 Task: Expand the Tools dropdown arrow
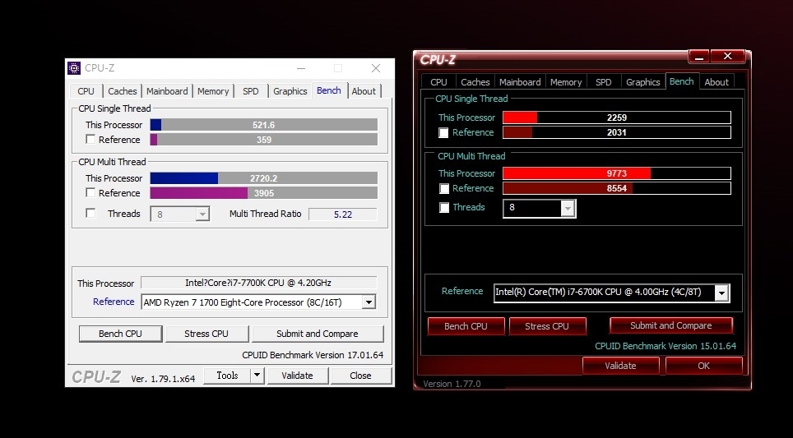[257, 376]
